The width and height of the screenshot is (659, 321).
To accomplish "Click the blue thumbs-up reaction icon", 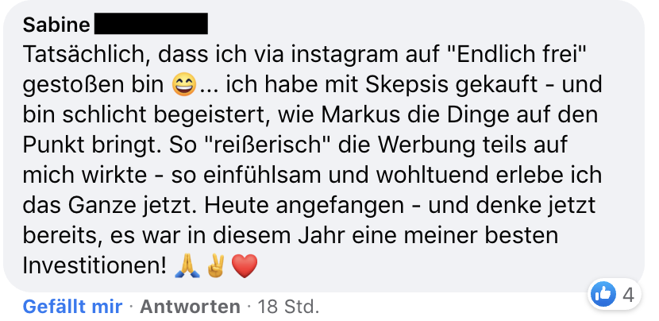I will coord(603,294).
